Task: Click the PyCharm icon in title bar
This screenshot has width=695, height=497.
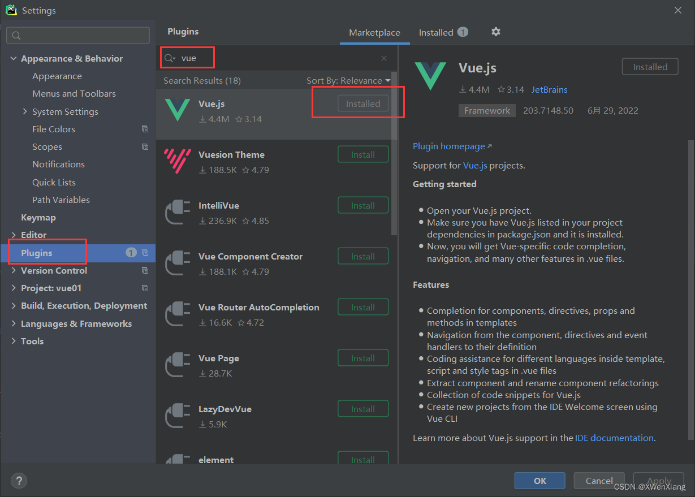Action: point(11,10)
